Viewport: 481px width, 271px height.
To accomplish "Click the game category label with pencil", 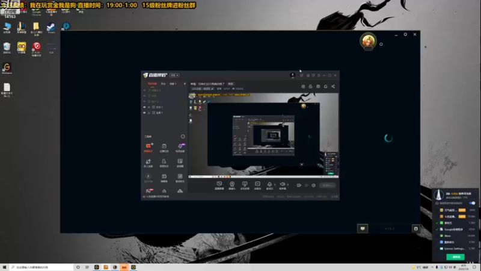I will (203, 89).
